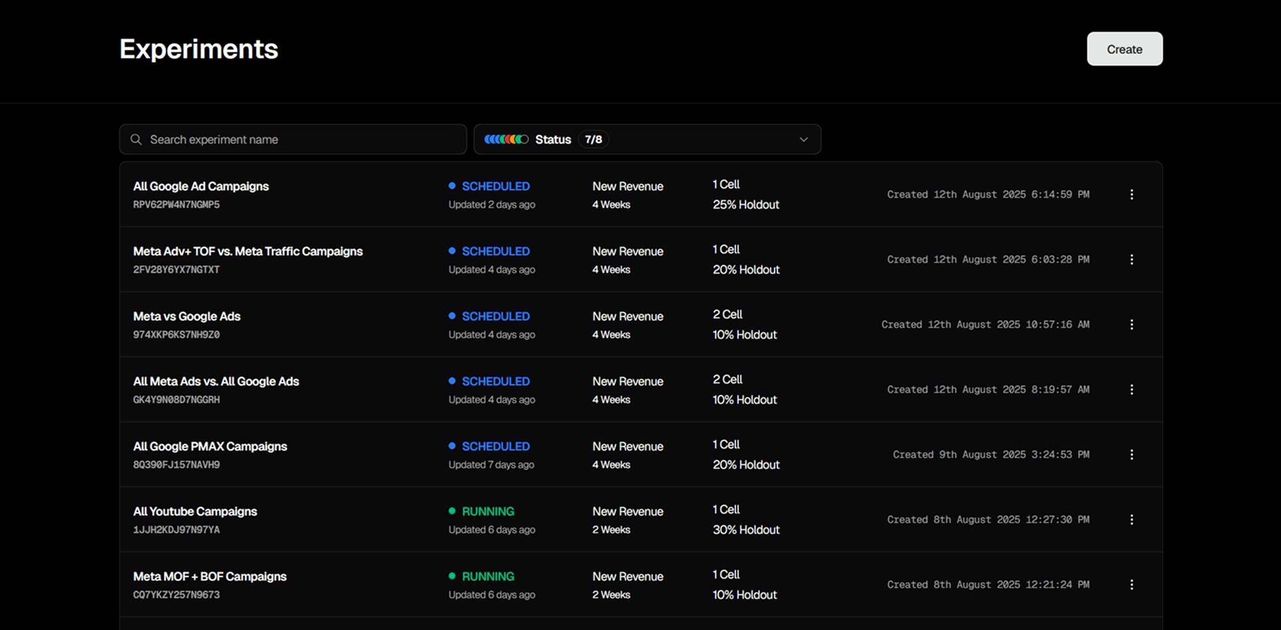Click the colored status dots icon
The image size is (1281, 630).
coord(506,140)
